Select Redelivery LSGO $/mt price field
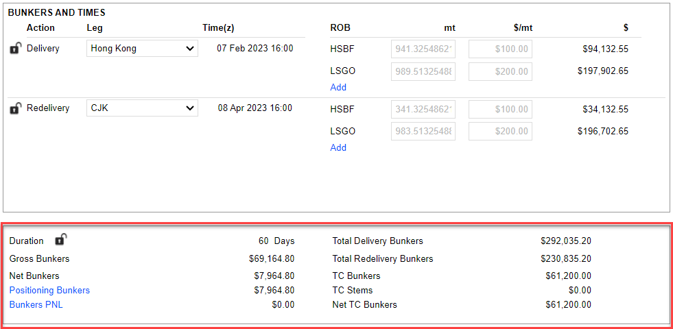This screenshot has width=673, height=329. (500, 132)
